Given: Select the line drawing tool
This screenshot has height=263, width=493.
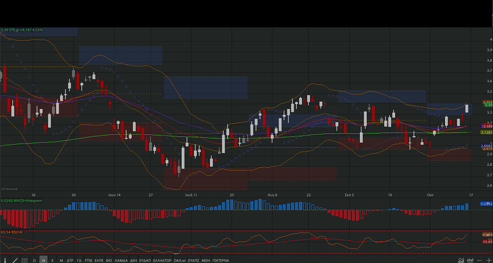Looking at the screenshot, I should [15, 260].
